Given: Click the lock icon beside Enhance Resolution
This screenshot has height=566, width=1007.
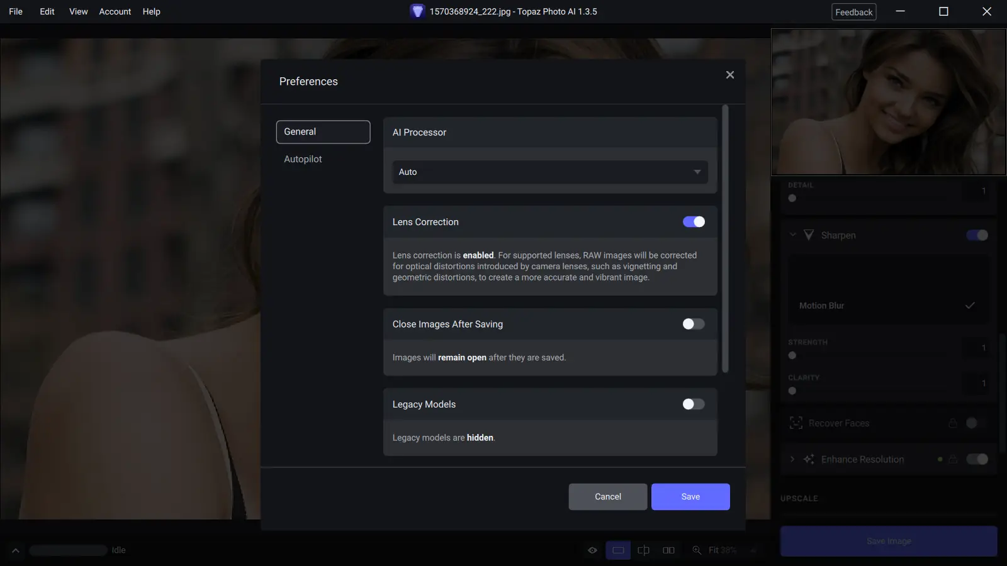Looking at the screenshot, I should (953, 459).
